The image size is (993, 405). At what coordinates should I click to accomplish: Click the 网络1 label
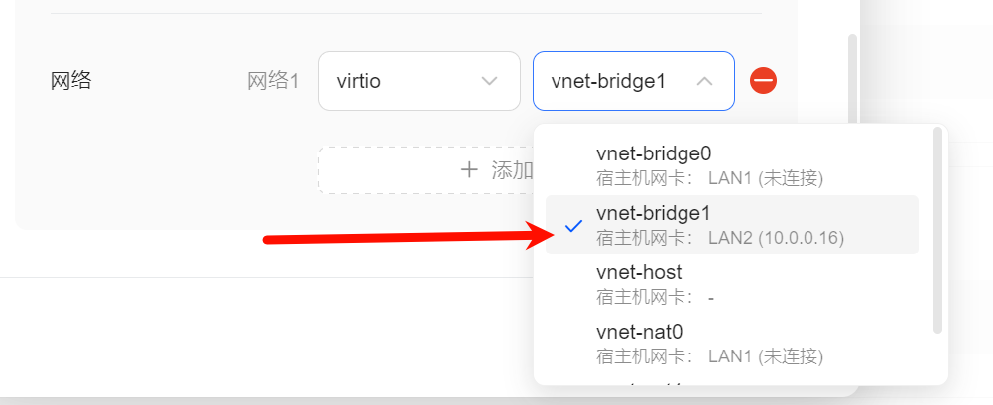[273, 81]
